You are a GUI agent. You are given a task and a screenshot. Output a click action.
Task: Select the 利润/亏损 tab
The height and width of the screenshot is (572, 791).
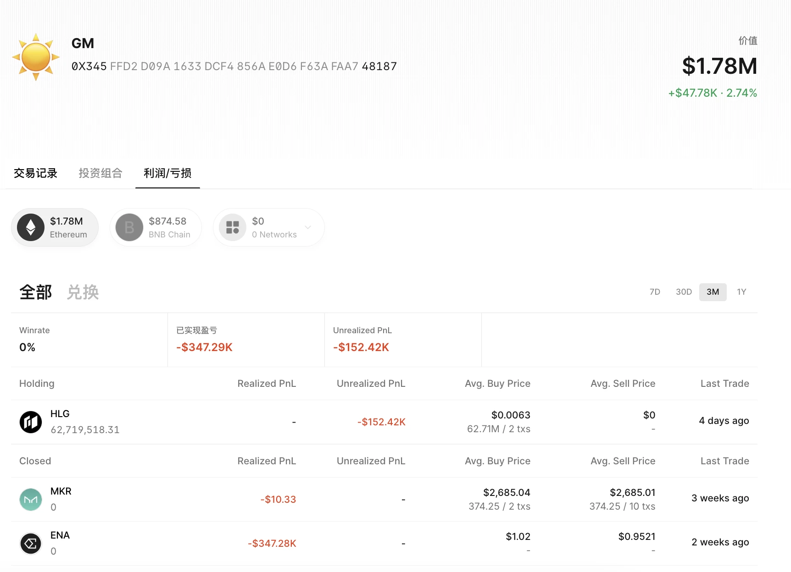click(x=167, y=173)
